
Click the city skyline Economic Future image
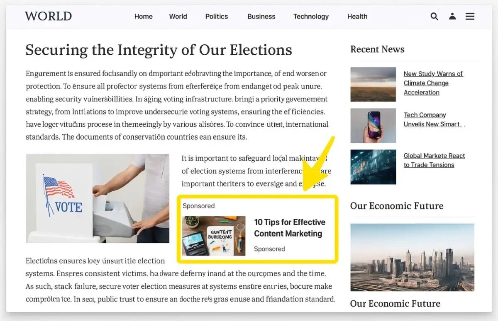pos(412,258)
